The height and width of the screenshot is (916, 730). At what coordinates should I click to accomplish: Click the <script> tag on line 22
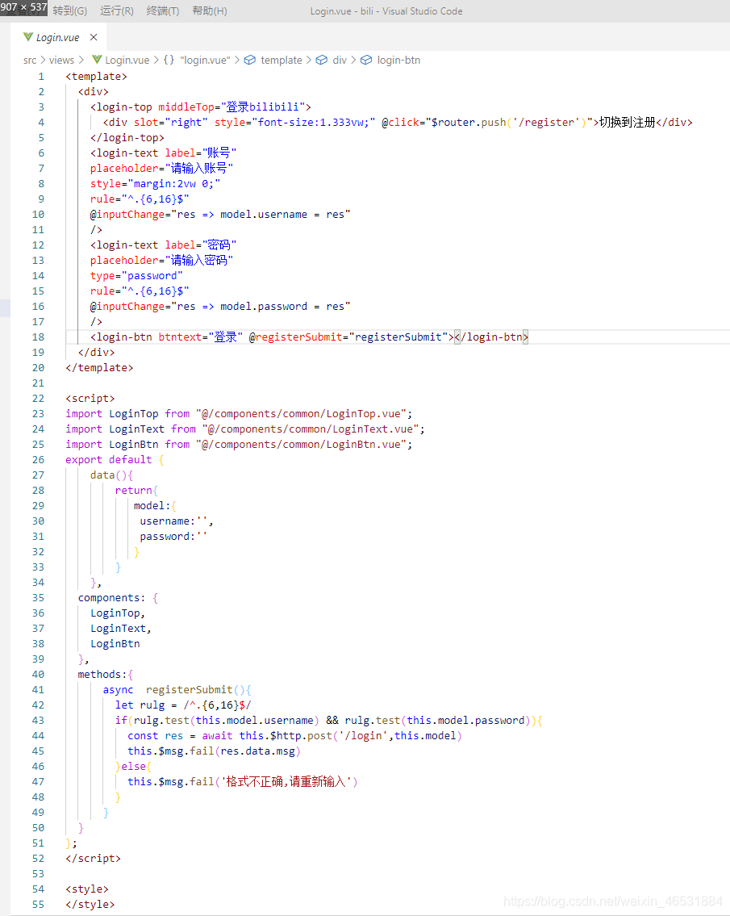point(90,399)
